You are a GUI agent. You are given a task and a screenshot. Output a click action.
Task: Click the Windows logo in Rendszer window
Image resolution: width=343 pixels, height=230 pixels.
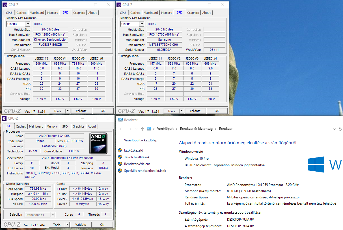pos(316,164)
